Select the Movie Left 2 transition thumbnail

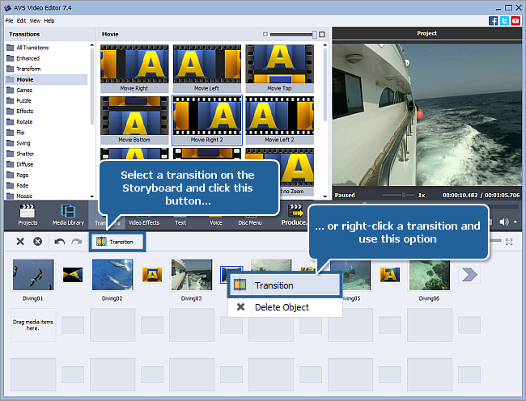279,120
